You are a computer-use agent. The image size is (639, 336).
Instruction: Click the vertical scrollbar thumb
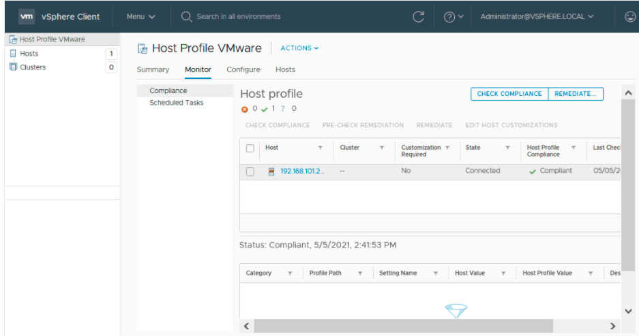pyautogui.click(x=628, y=185)
